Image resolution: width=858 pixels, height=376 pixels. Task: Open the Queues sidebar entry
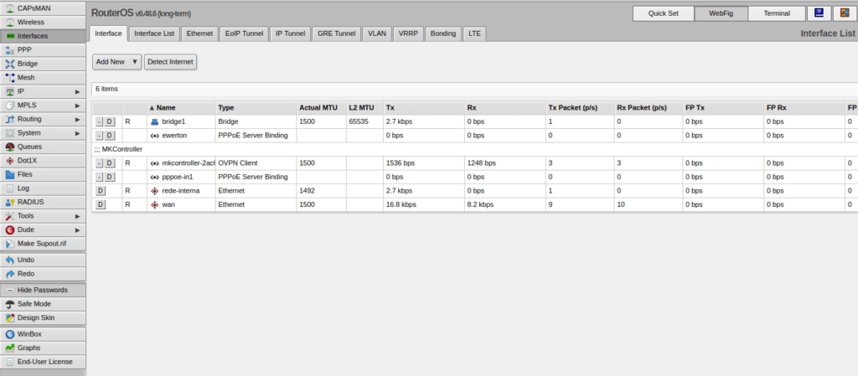click(x=43, y=147)
